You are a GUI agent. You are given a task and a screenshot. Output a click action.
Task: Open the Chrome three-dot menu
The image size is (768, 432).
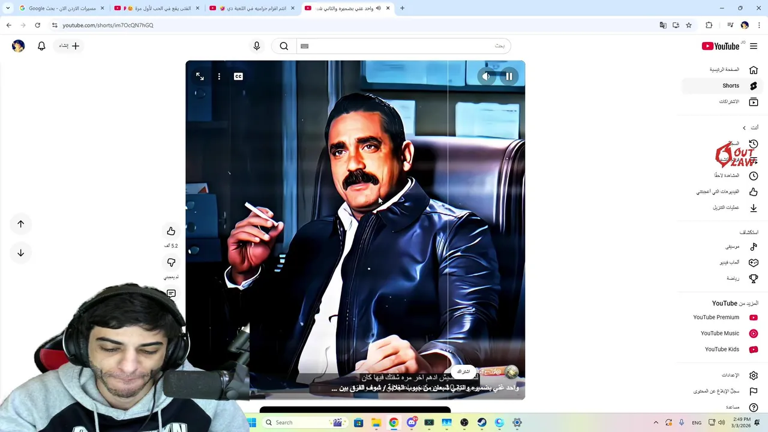[x=759, y=25]
